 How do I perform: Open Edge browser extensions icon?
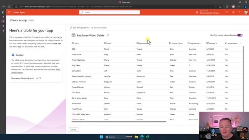tap(227, 7)
